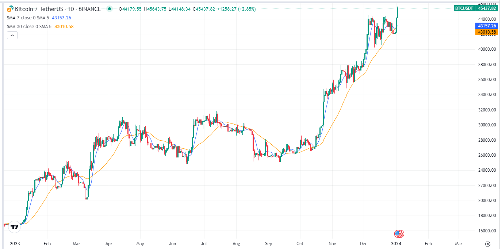Click the Bitcoin coin symbol icon
Image resolution: width=502 pixels, height=251 pixels.
point(9,9)
